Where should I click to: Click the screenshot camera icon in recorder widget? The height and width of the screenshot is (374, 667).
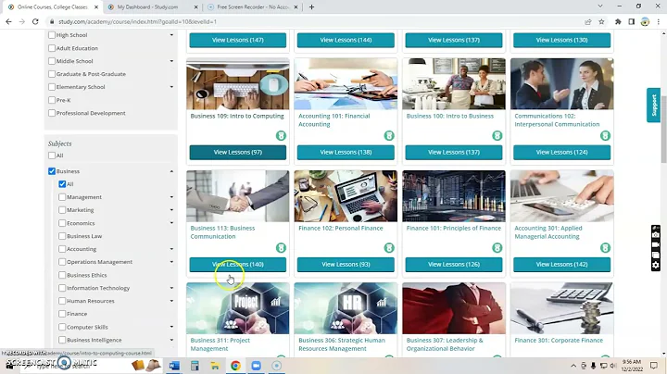[656, 234]
